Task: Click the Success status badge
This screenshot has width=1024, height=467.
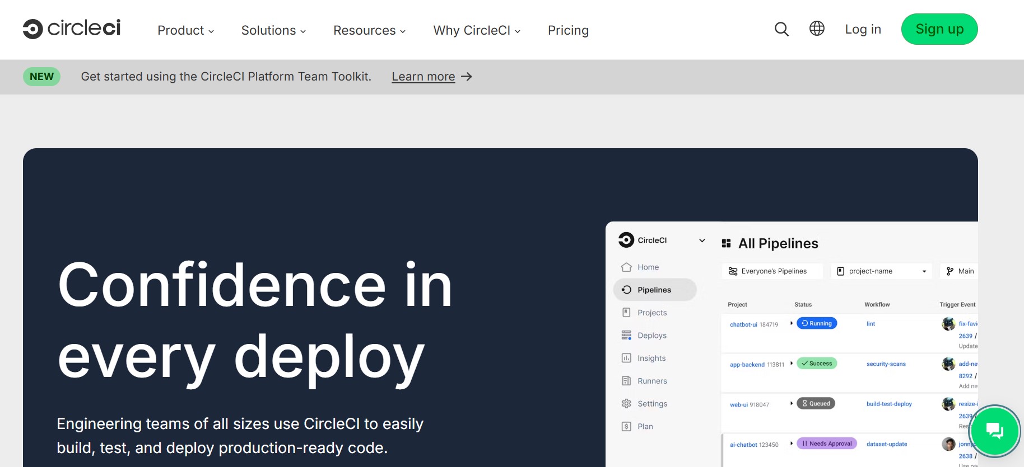Action: [817, 364]
